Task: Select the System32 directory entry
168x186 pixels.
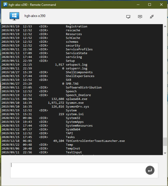Action: click(x=82, y=118)
